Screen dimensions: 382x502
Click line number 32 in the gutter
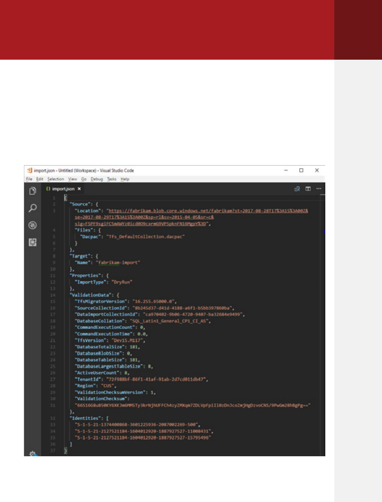click(53, 418)
